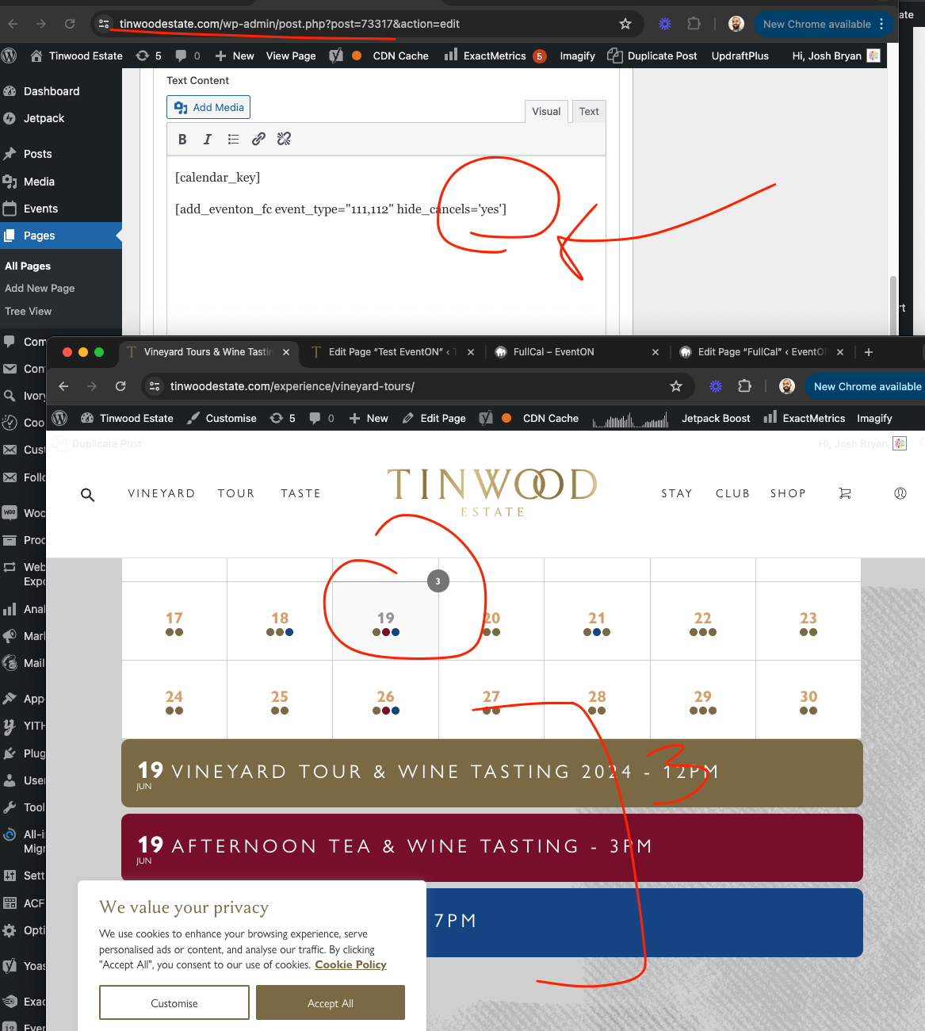Click UpdraftPlus in admin bar

click(740, 56)
